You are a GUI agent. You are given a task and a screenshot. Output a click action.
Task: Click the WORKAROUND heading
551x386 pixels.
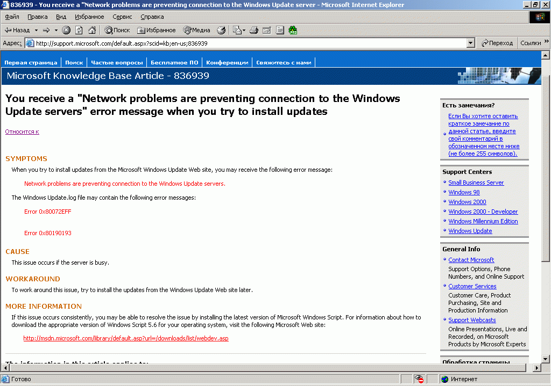33,279
